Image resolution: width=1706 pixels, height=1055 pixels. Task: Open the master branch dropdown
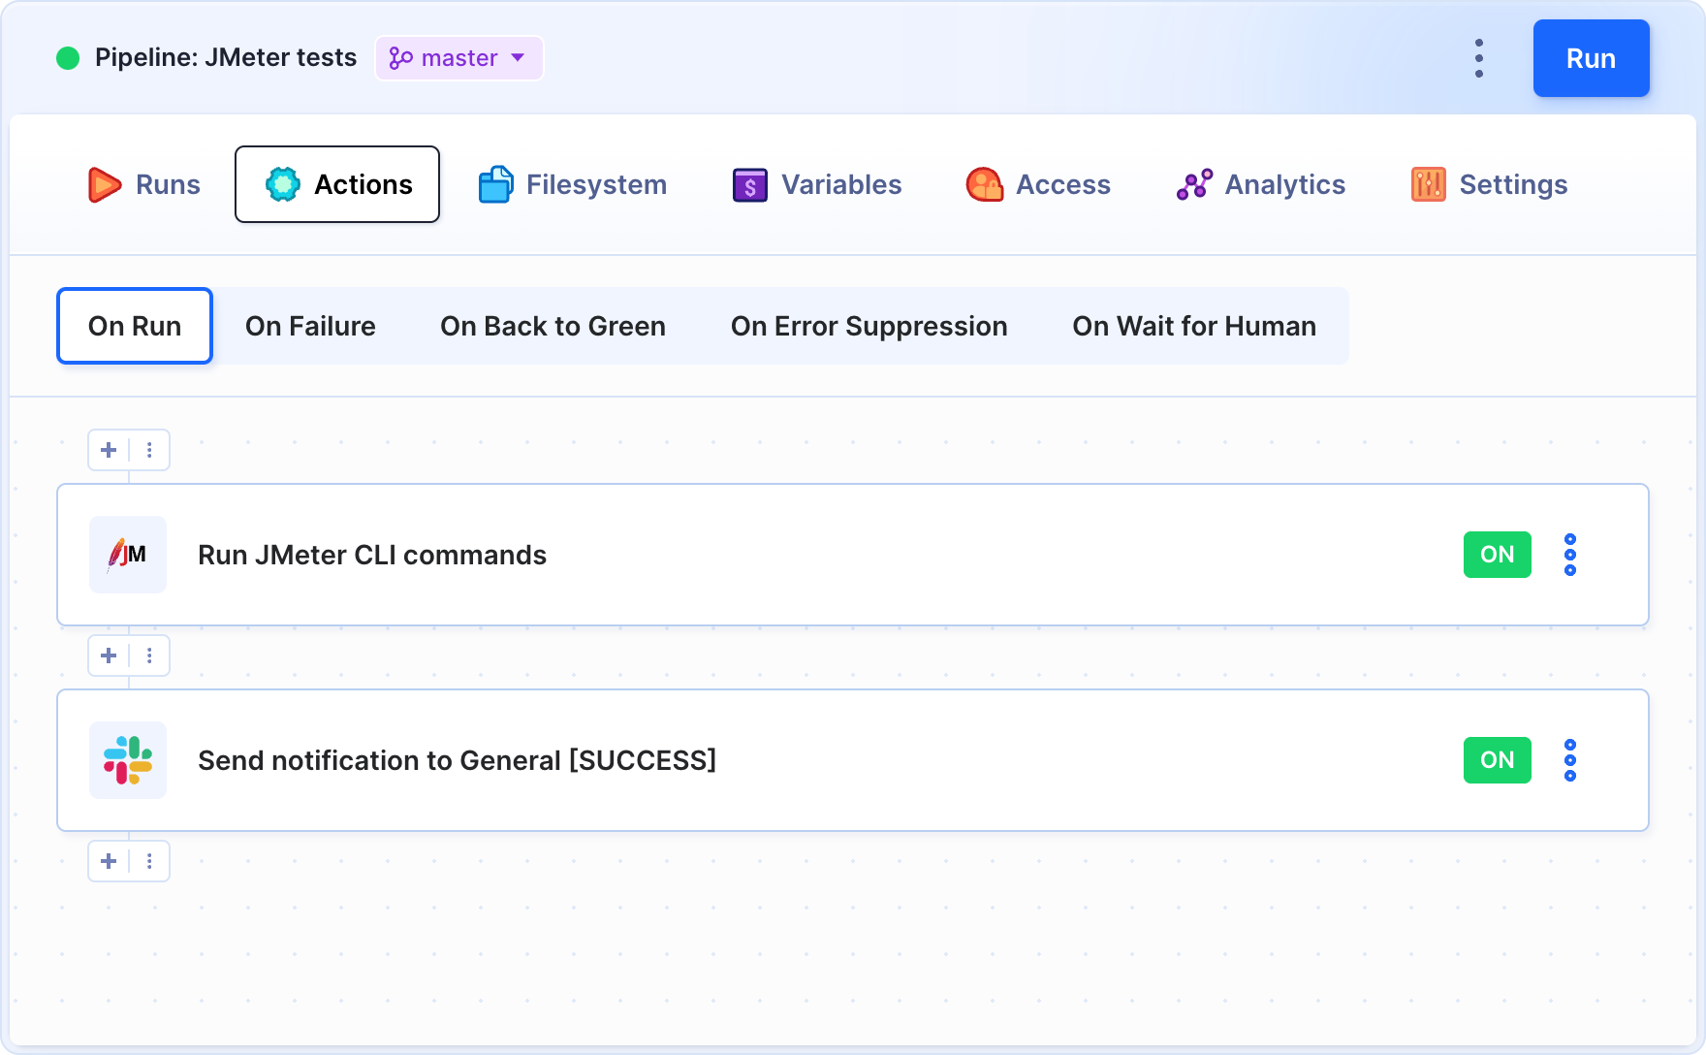[x=459, y=58]
